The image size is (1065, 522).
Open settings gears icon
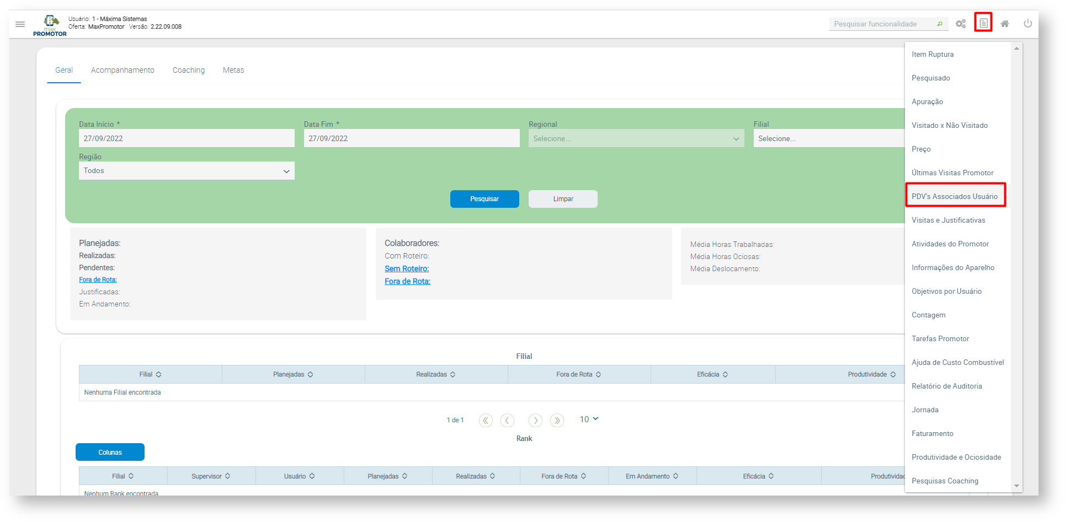(961, 24)
